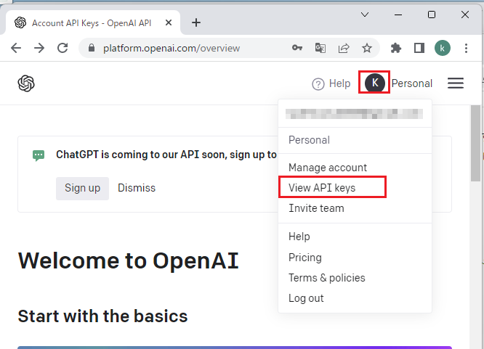This screenshot has height=349, width=484.
Task: Select View API keys menu item
Action: click(x=322, y=188)
